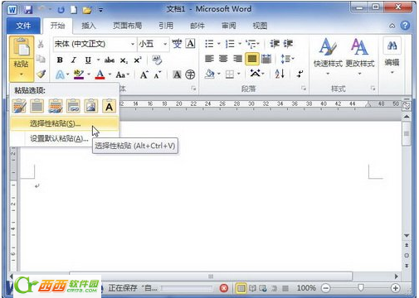Expand bullets list dropdown arrow

(218, 44)
